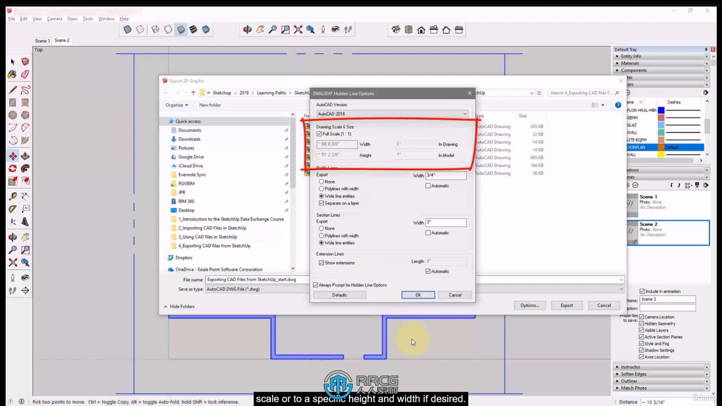Image resolution: width=722 pixels, height=406 pixels.
Task: Select Profile Lines Polylines with width
Action: pos(321,189)
